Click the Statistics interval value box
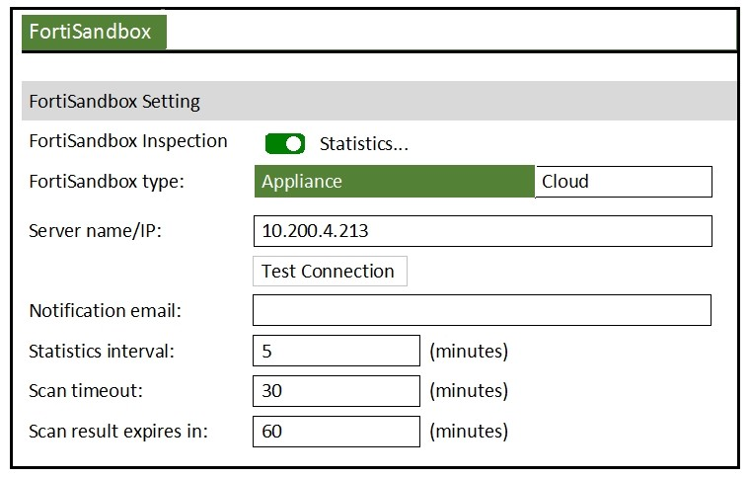This screenshot has height=478, width=749. tap(337, 351)
